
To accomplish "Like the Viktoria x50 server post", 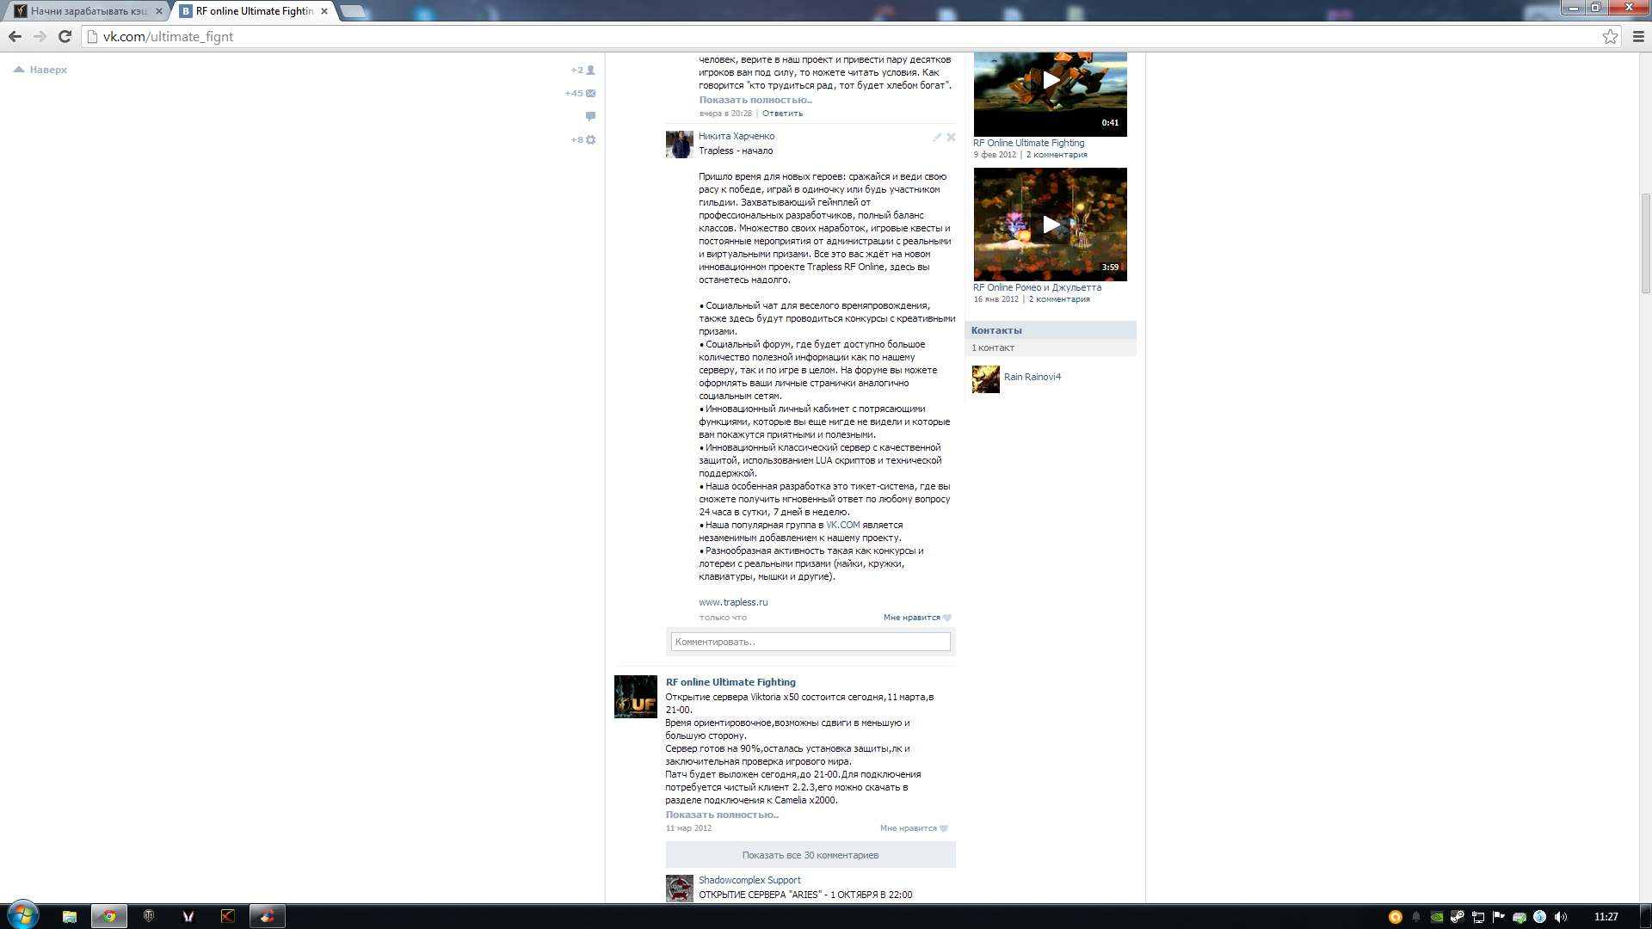I will click(944, 828).
